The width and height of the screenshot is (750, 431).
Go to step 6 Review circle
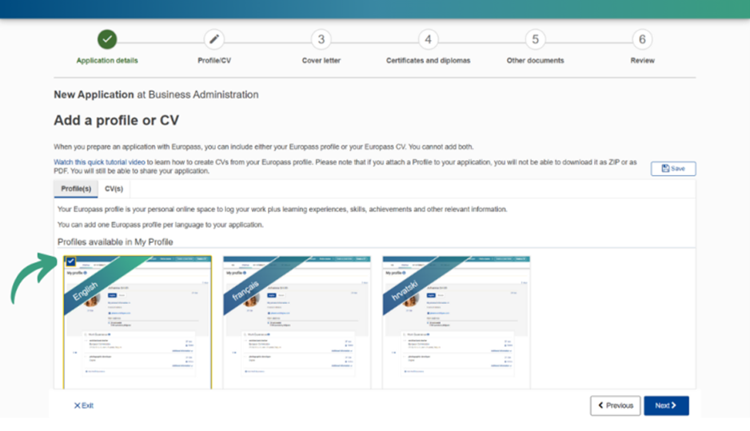642,39
